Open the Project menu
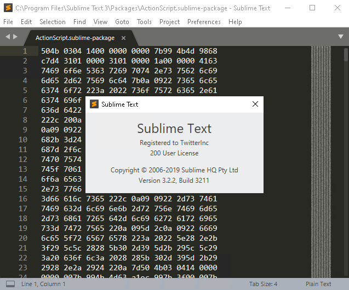 click(x=169, y=22)
